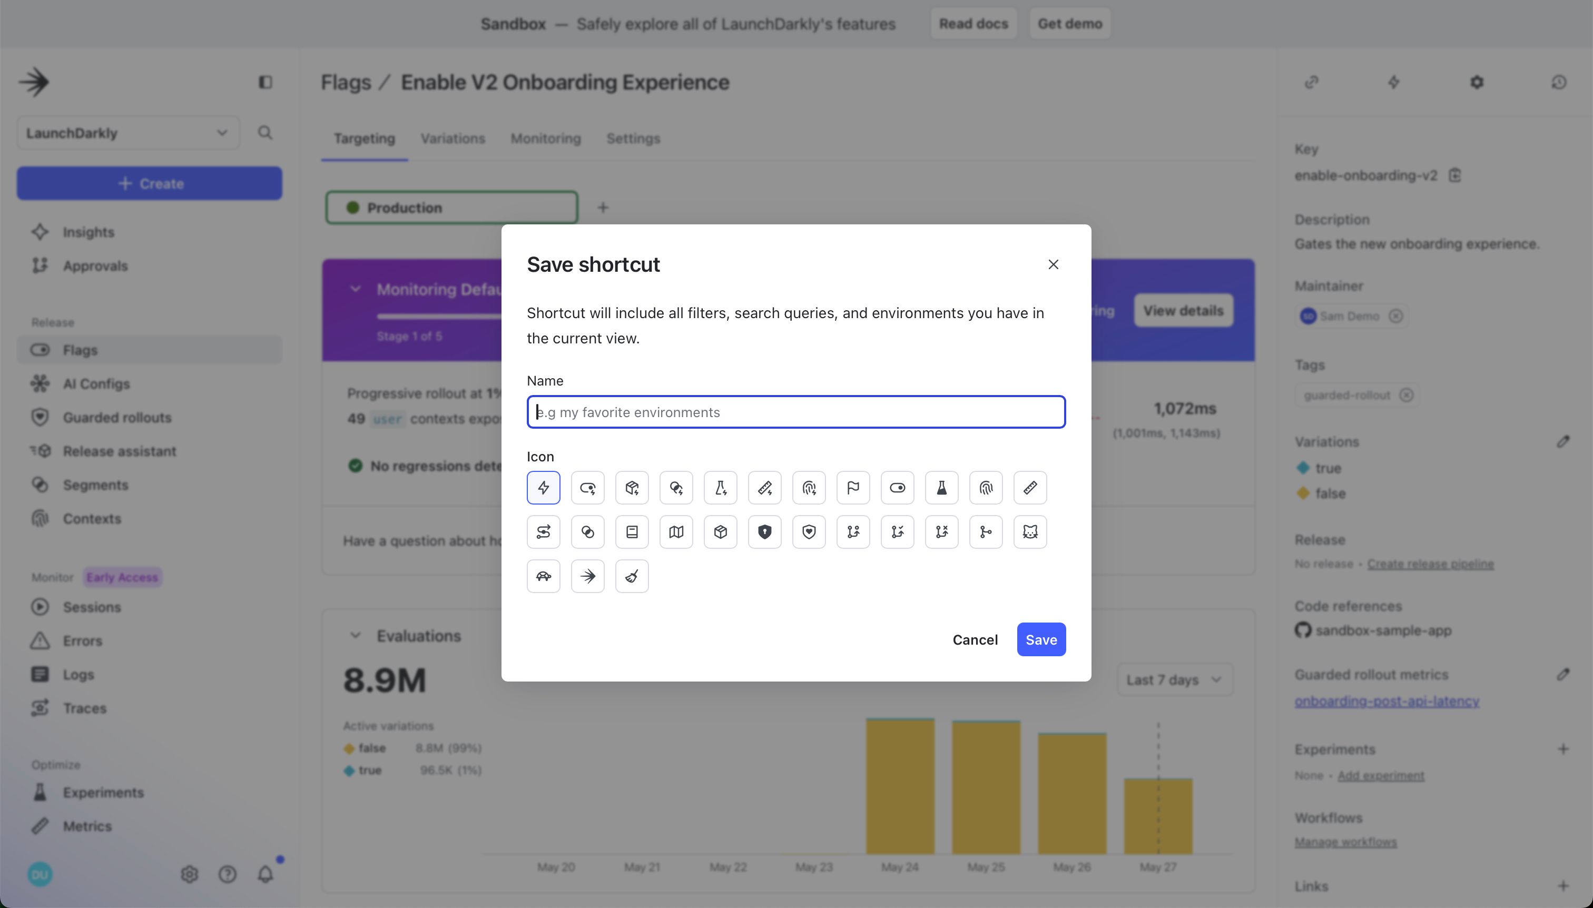Choose the plain box shortcut icon

coord(721,532)
